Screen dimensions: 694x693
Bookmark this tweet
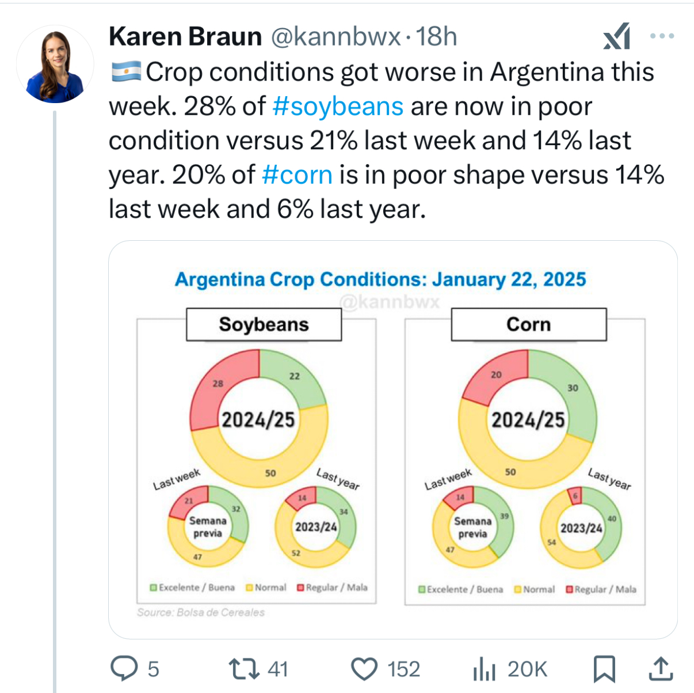pos(604,669)
